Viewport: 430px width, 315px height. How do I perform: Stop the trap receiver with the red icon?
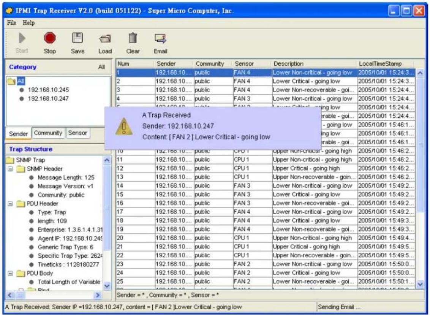click(50, 38)
